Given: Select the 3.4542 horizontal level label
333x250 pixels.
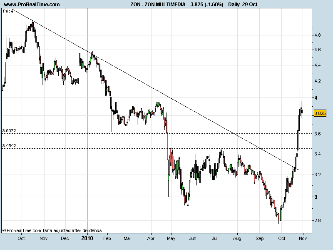Looking at the screenshot, I should [9, 145].
